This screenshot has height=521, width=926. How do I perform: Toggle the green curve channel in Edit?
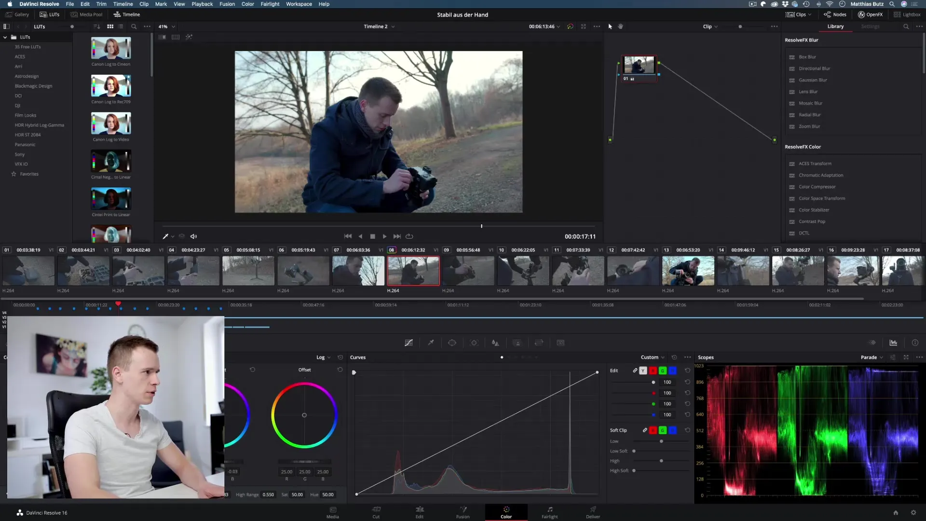(x=663, y=370)
